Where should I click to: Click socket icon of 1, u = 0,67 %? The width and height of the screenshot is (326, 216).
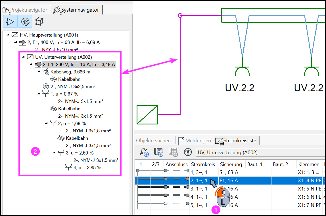(45, 94)
